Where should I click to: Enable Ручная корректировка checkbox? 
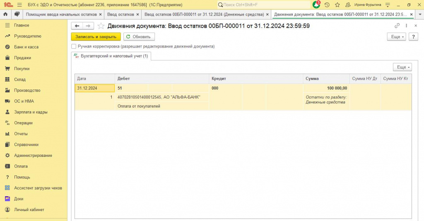(x=74, y=46)
